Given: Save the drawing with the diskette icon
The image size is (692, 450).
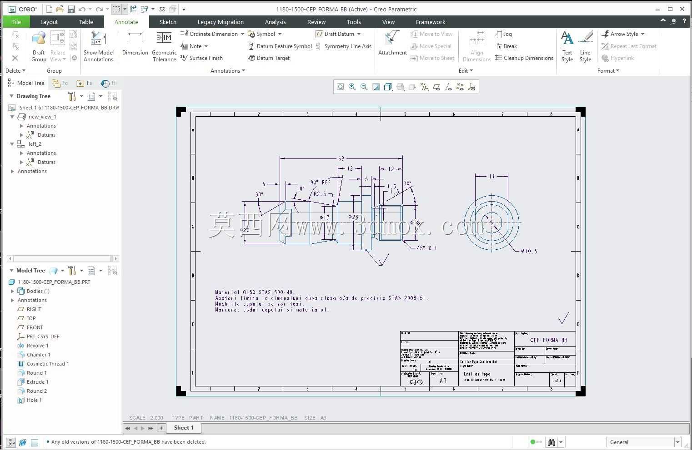Looking at the screenshot, I should point(71,9).
